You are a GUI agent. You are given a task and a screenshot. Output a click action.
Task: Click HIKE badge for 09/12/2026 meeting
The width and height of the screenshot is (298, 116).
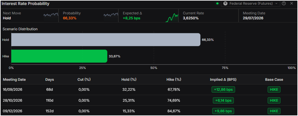click(274, 111)
